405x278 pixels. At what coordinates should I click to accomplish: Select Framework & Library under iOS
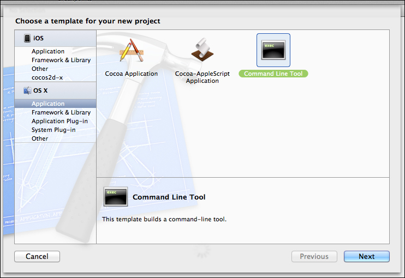point(55,60)
